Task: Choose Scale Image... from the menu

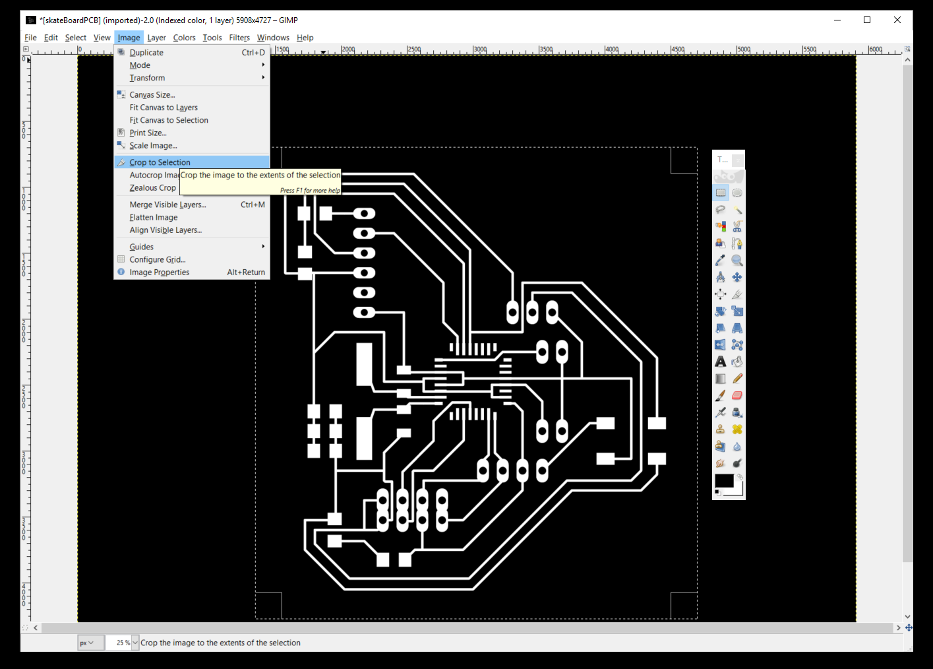Action: click(153, 146)
